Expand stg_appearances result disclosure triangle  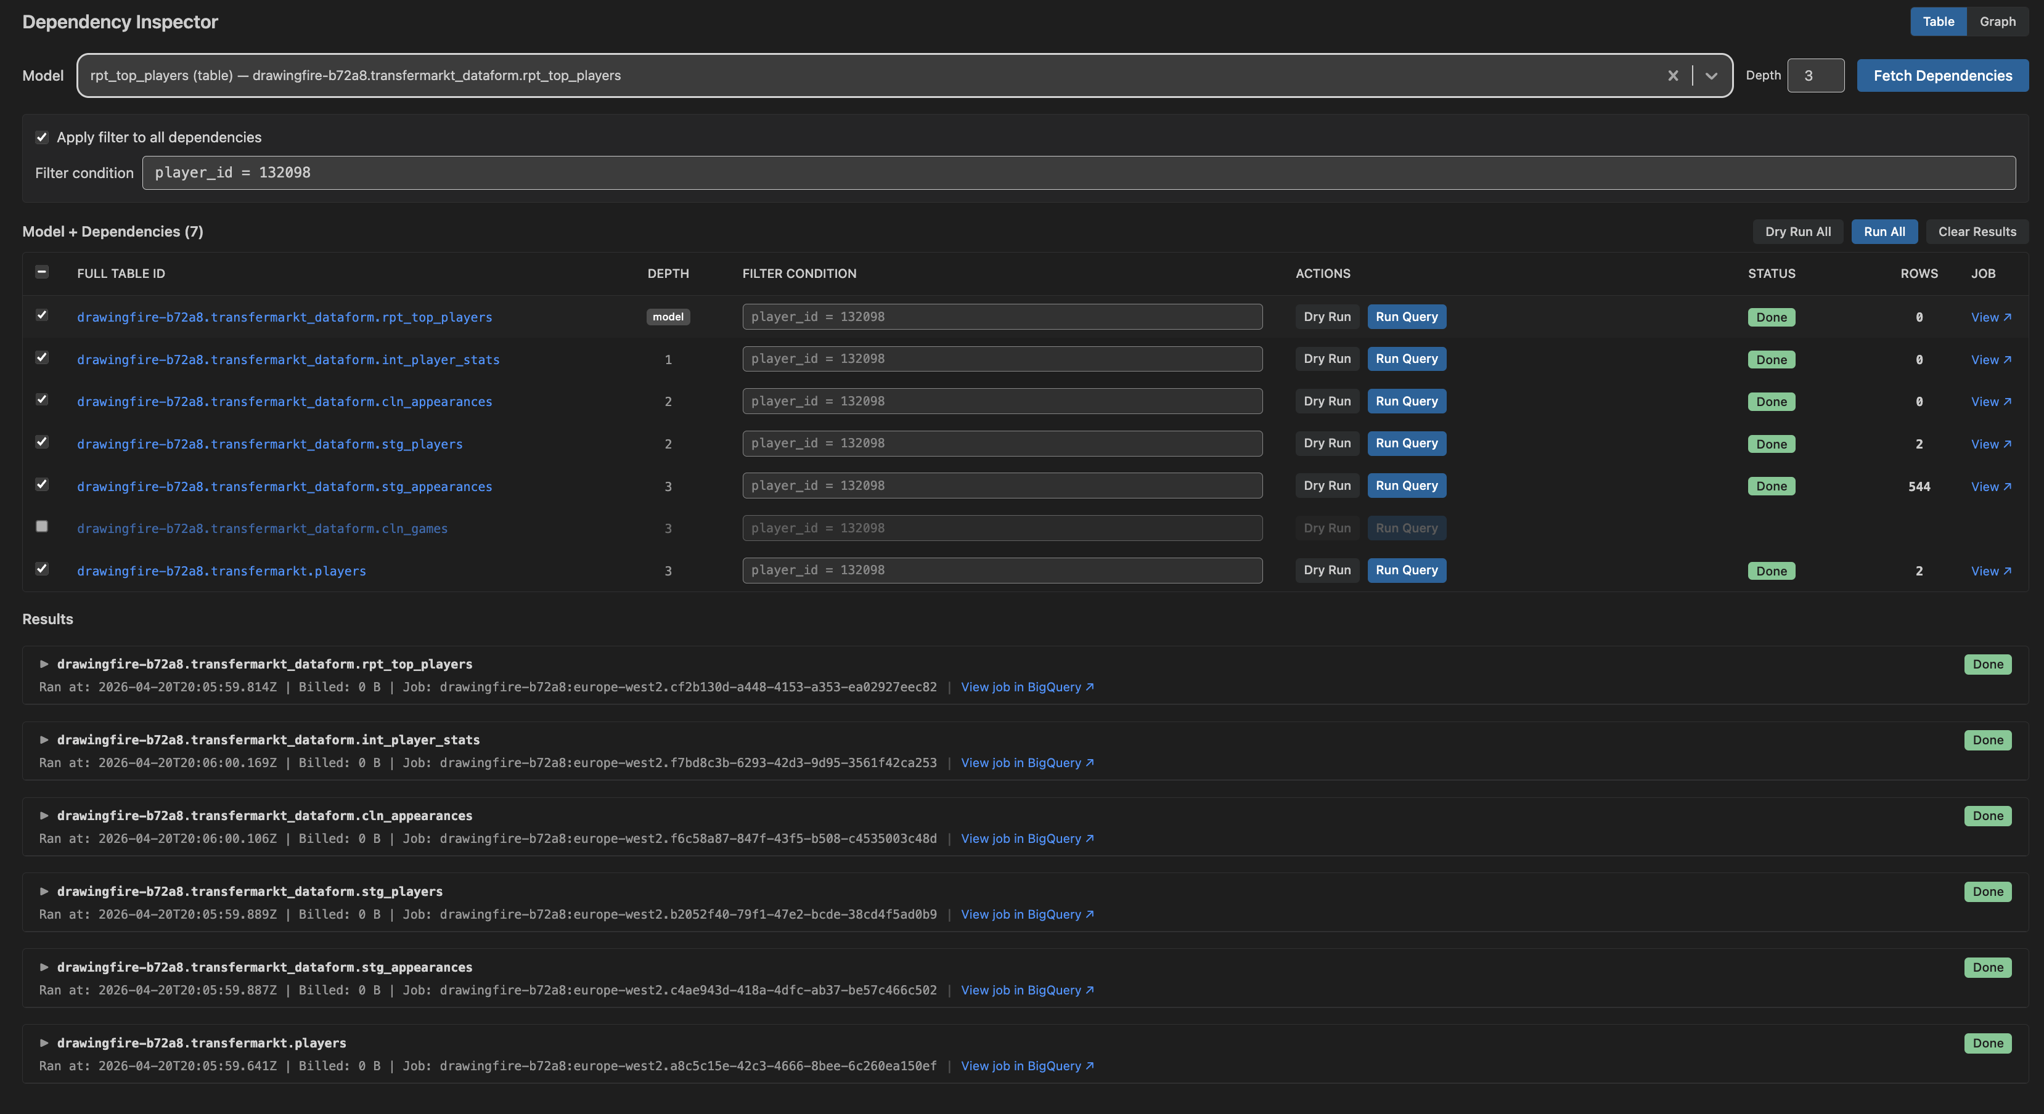pyautogui.click(x=44, y=967)
